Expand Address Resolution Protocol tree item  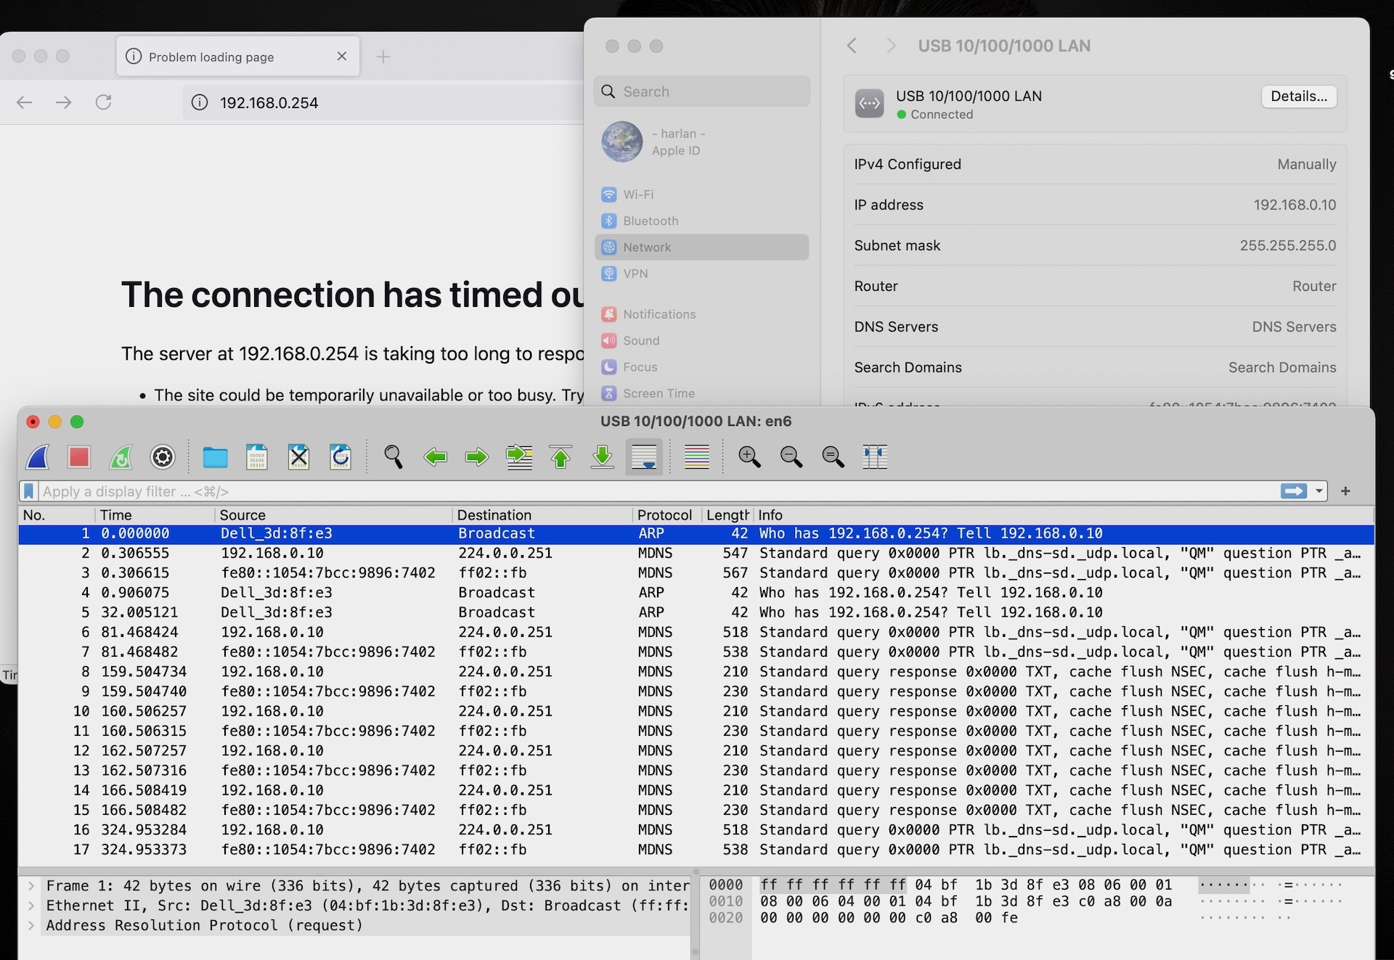[31, 926]
